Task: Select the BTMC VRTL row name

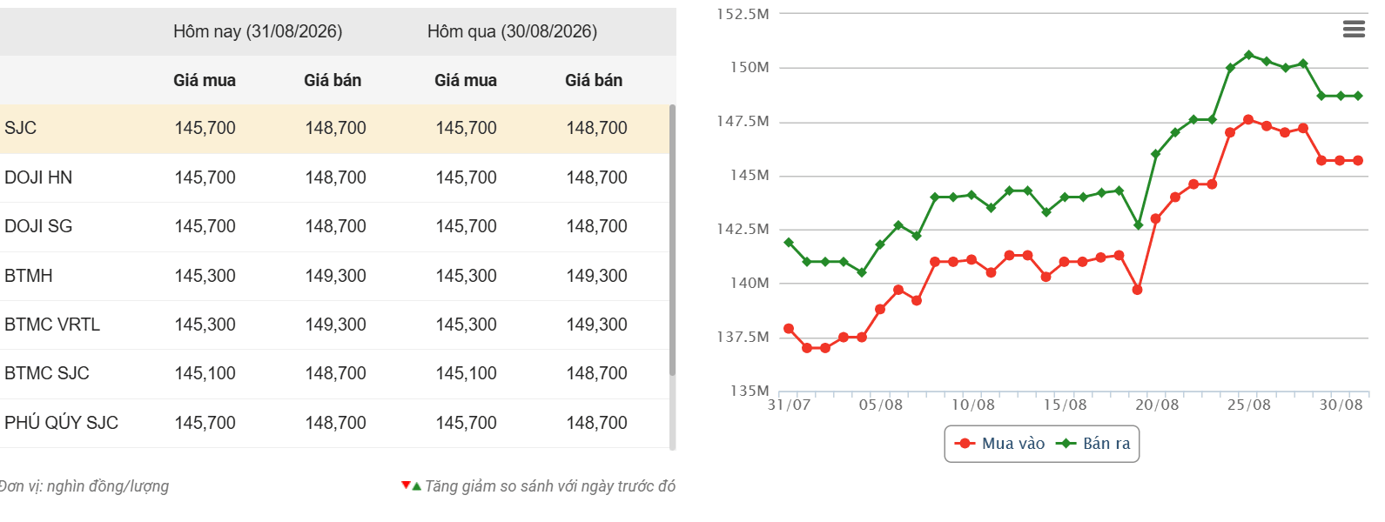Action: point(52,325)
